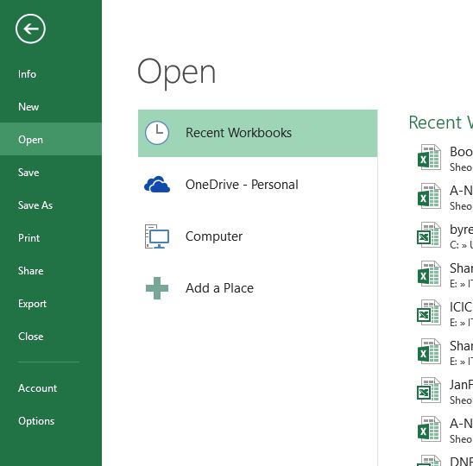The image size is (473, 466).
Task: Click Close in the sidebar
Action: [x=30, y=337]
